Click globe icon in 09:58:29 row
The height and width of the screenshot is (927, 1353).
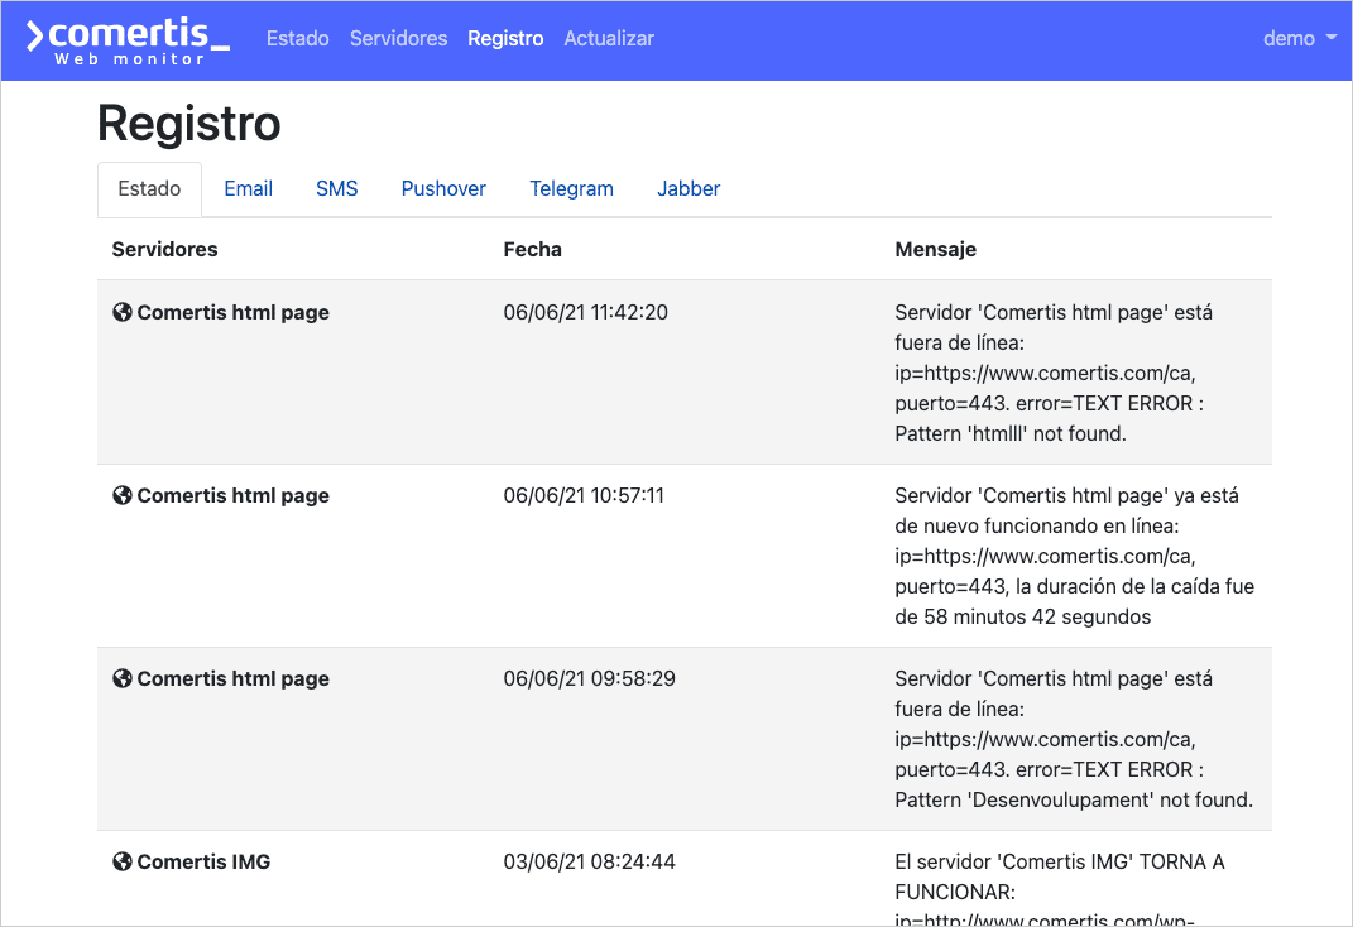coord(122,678)
